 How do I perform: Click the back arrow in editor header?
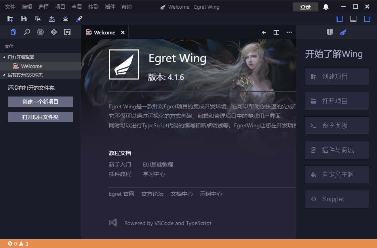click(264, 32)
